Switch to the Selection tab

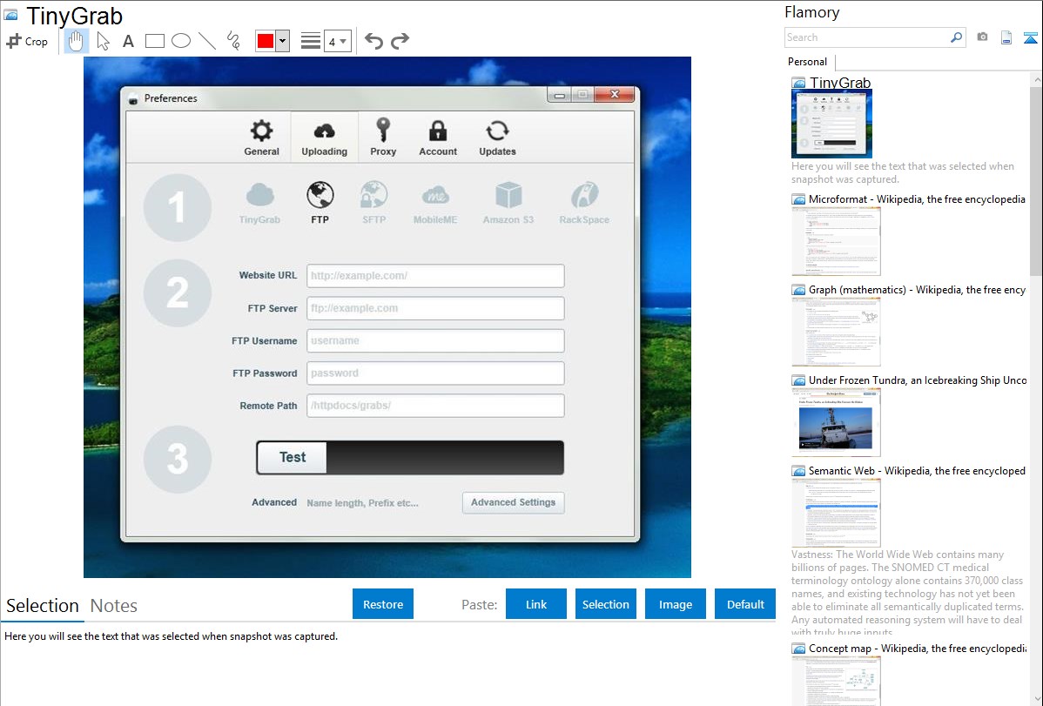click(x=43, y=606)
